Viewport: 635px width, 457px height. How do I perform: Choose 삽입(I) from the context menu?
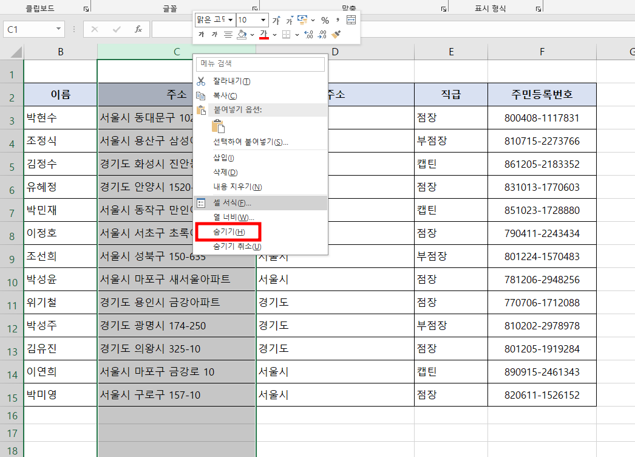coord(260,158)
